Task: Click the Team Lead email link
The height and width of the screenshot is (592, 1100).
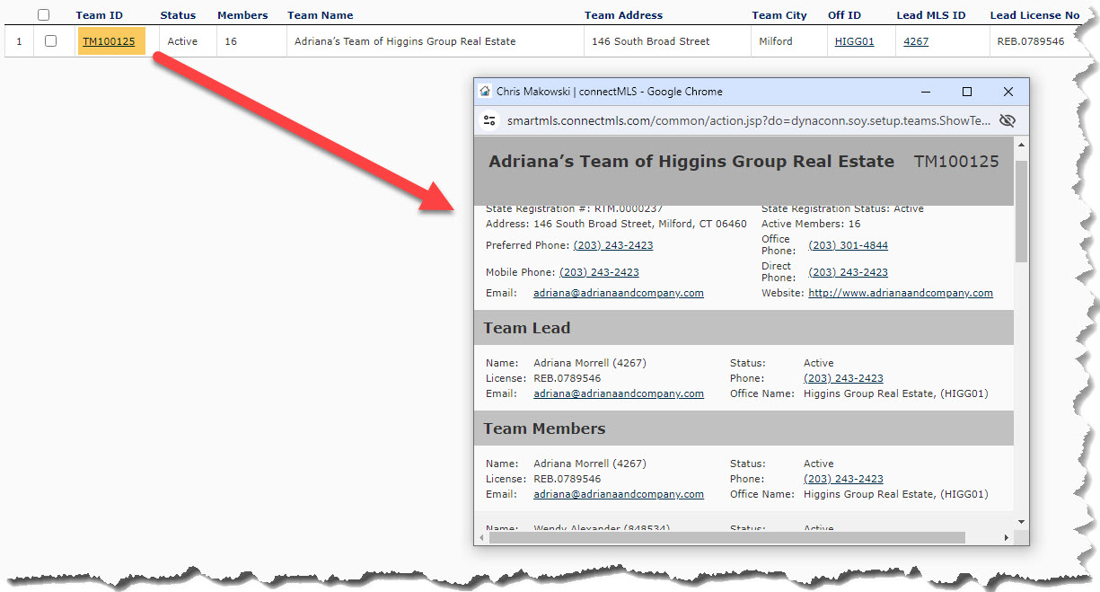Action: (x=619, y=393)
